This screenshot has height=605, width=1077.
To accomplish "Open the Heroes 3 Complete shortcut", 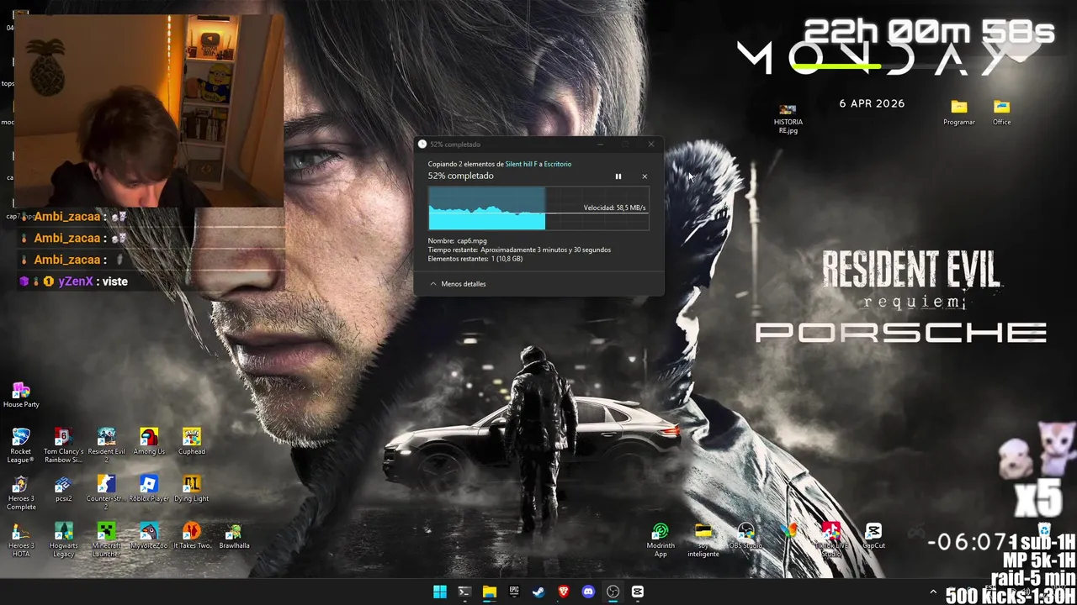I will 21,493.
